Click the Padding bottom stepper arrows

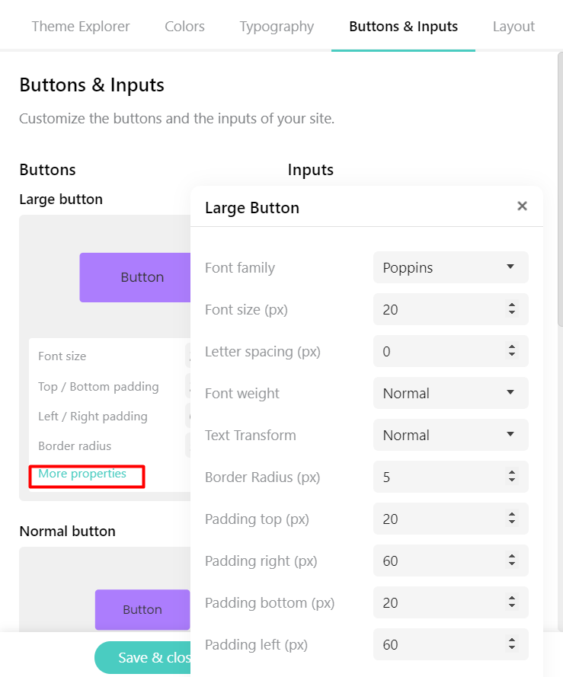pyautogui.click(x=512, y=603)
